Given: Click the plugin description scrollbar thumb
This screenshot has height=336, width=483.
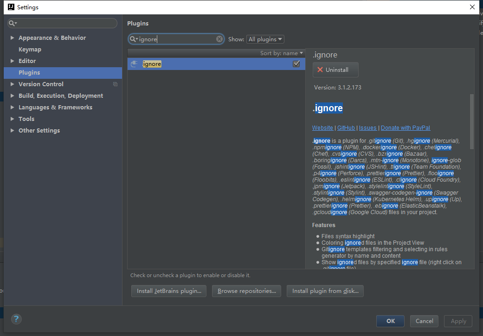Looking at the screenshot, I should (471, 121).
